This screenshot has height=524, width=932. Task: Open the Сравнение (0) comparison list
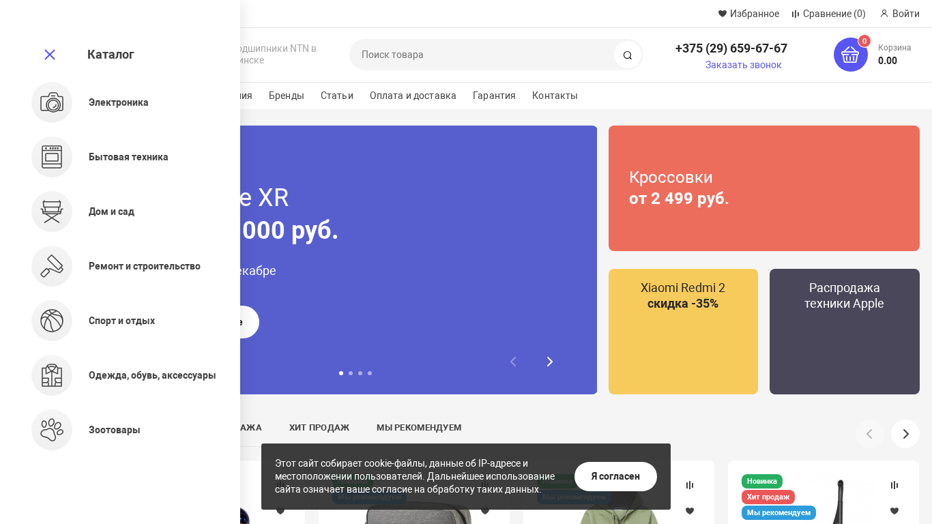tap(828, 14)
